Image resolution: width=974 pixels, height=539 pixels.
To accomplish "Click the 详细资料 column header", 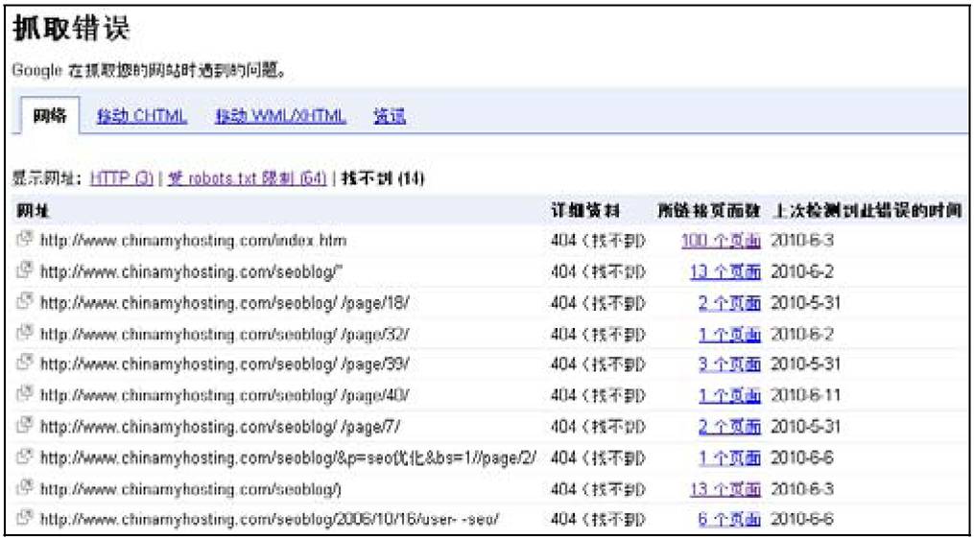I will tap(585, 210).
